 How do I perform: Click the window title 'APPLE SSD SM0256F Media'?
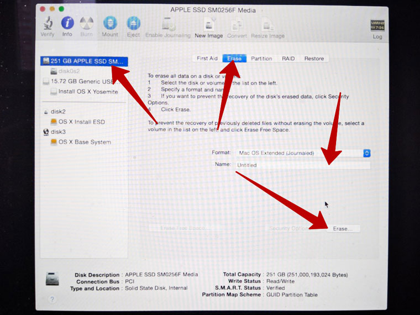pos(213,10)
